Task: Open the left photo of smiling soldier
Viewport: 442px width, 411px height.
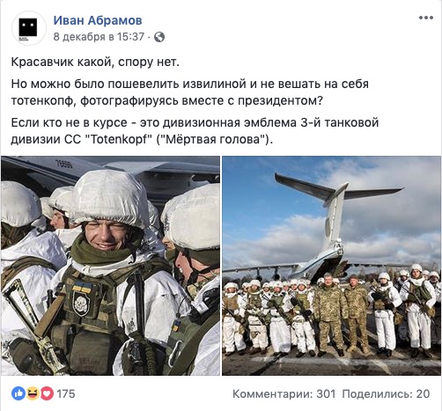Action: pyautogui.click(x=110, y=266)
